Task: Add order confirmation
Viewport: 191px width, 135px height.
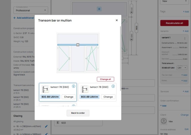Action: (x=163, y=106)
